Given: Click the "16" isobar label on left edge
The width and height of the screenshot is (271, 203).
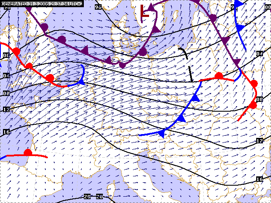Looking at the screenshot, I should [6, 132].
